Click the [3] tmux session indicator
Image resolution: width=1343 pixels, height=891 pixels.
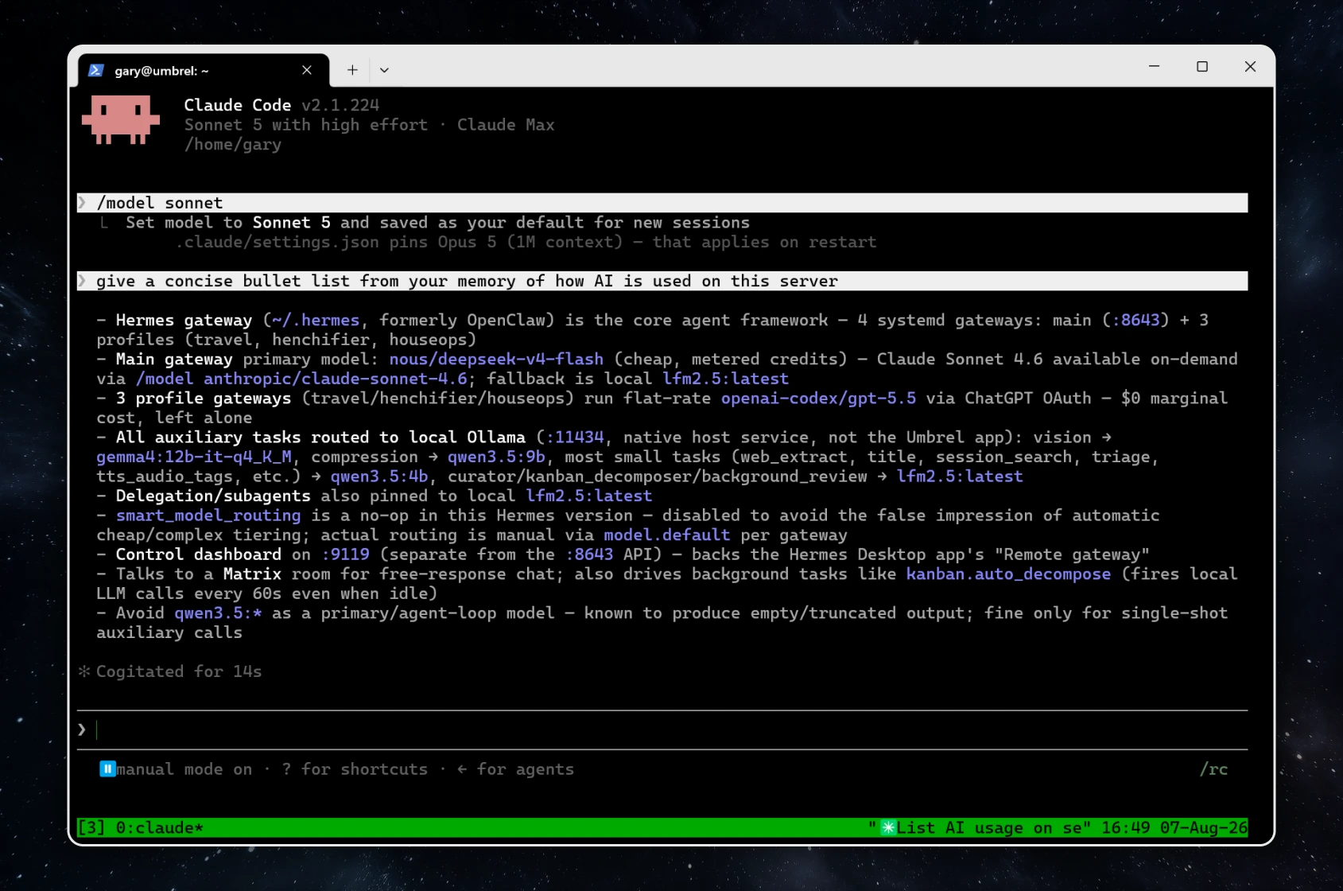(x=91, y=827)
